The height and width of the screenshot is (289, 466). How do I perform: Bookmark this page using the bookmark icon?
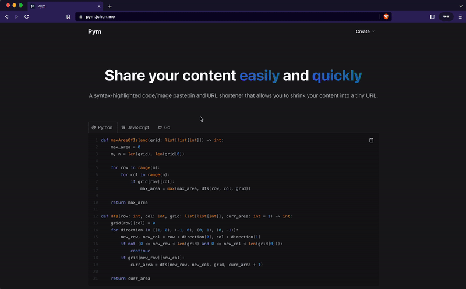(x=68, y=17)
